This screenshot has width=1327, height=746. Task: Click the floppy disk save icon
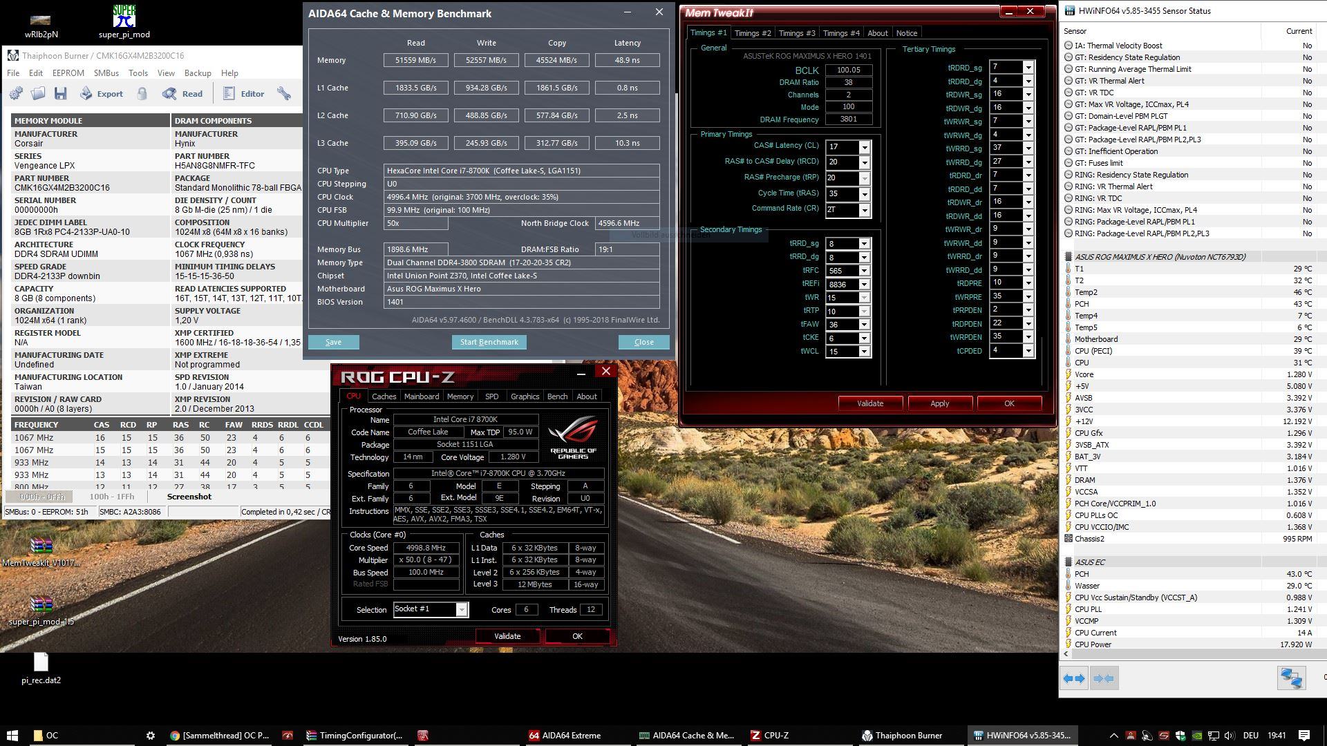(x=61, y=93)
